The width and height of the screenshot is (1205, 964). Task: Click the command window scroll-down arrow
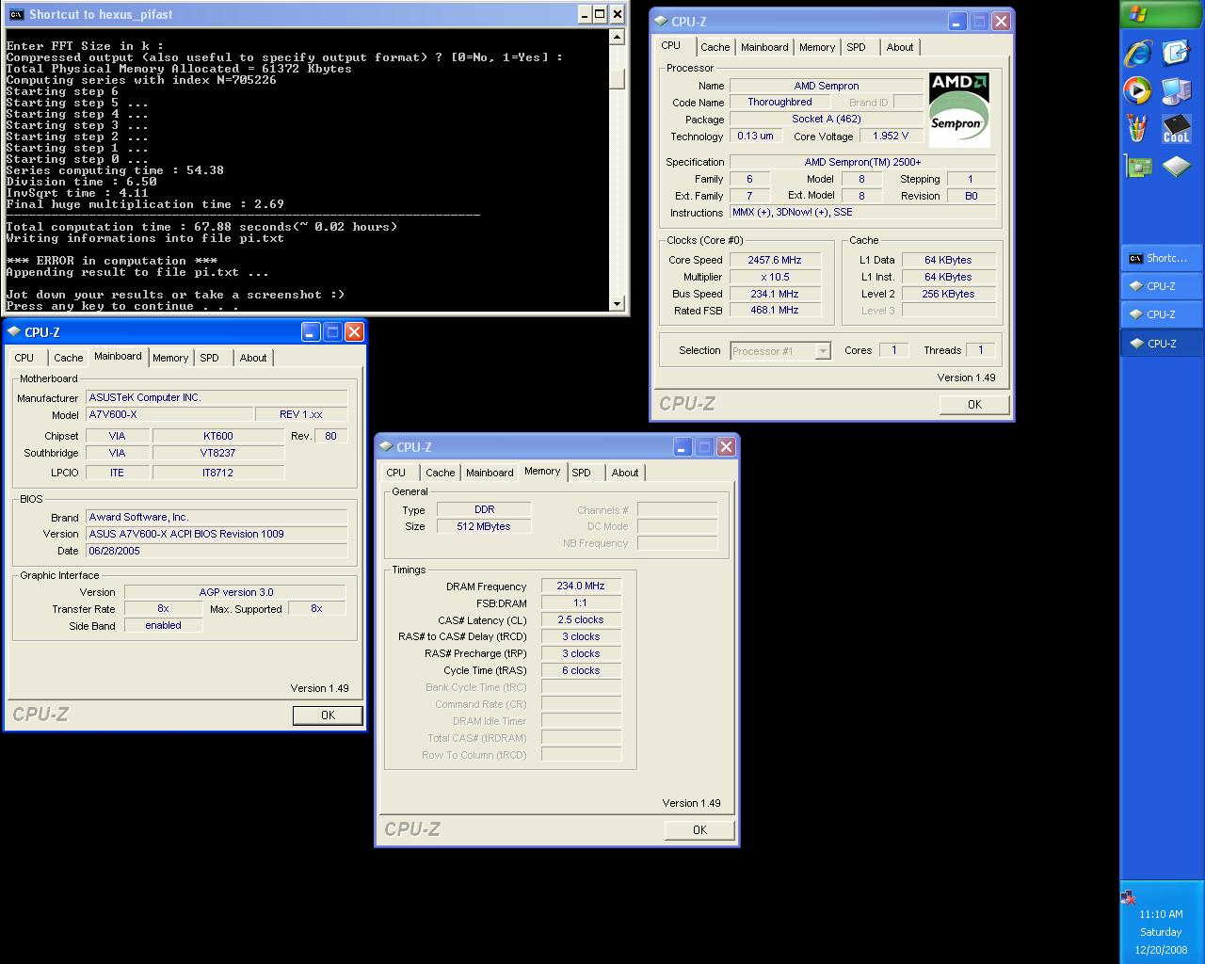618,303
